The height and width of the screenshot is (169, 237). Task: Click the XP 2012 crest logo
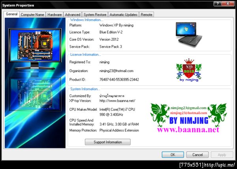[189, 70]
